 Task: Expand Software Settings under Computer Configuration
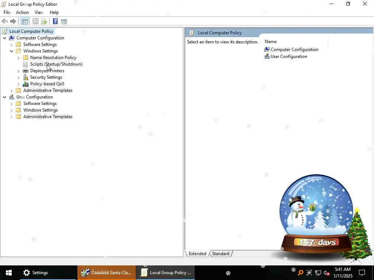tap(11, 44)
